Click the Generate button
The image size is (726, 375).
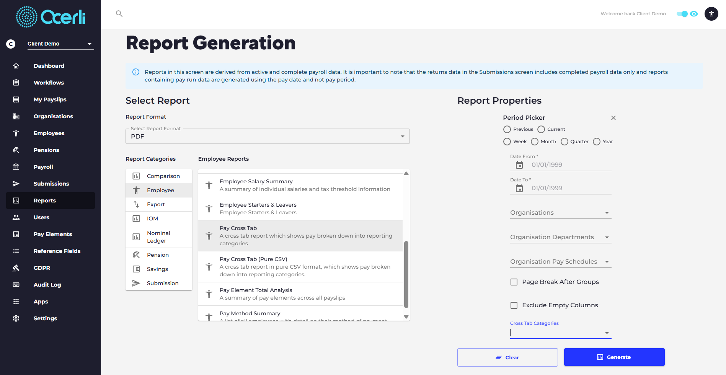pos(614,357)
